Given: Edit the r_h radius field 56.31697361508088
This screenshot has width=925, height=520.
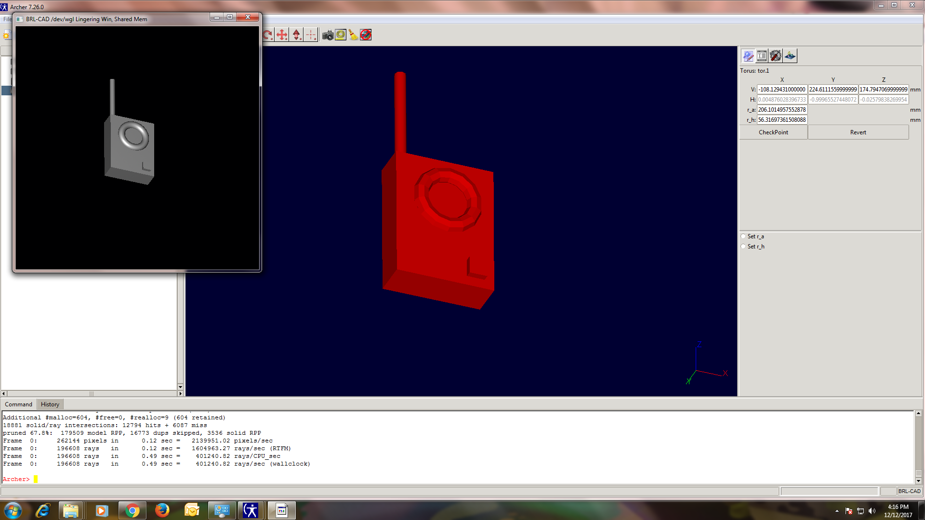Looking at the screenshot, I should [782, 120].
